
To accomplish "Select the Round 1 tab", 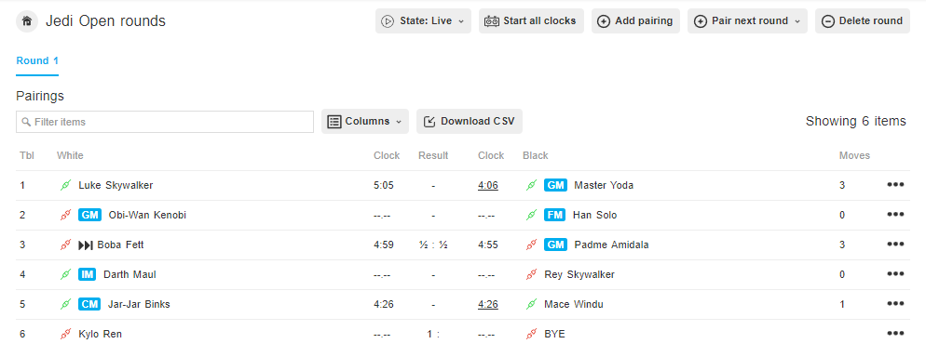I will point(37,61).
